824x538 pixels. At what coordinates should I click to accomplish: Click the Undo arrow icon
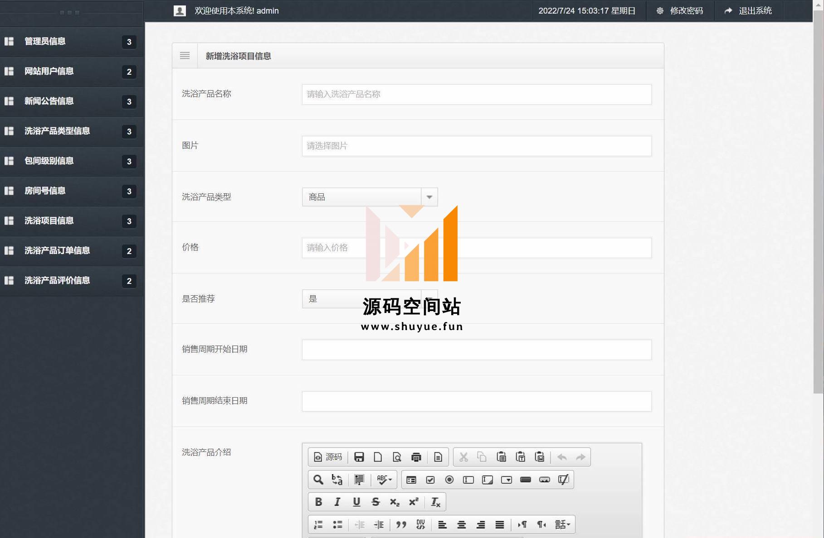click(562, 457)
